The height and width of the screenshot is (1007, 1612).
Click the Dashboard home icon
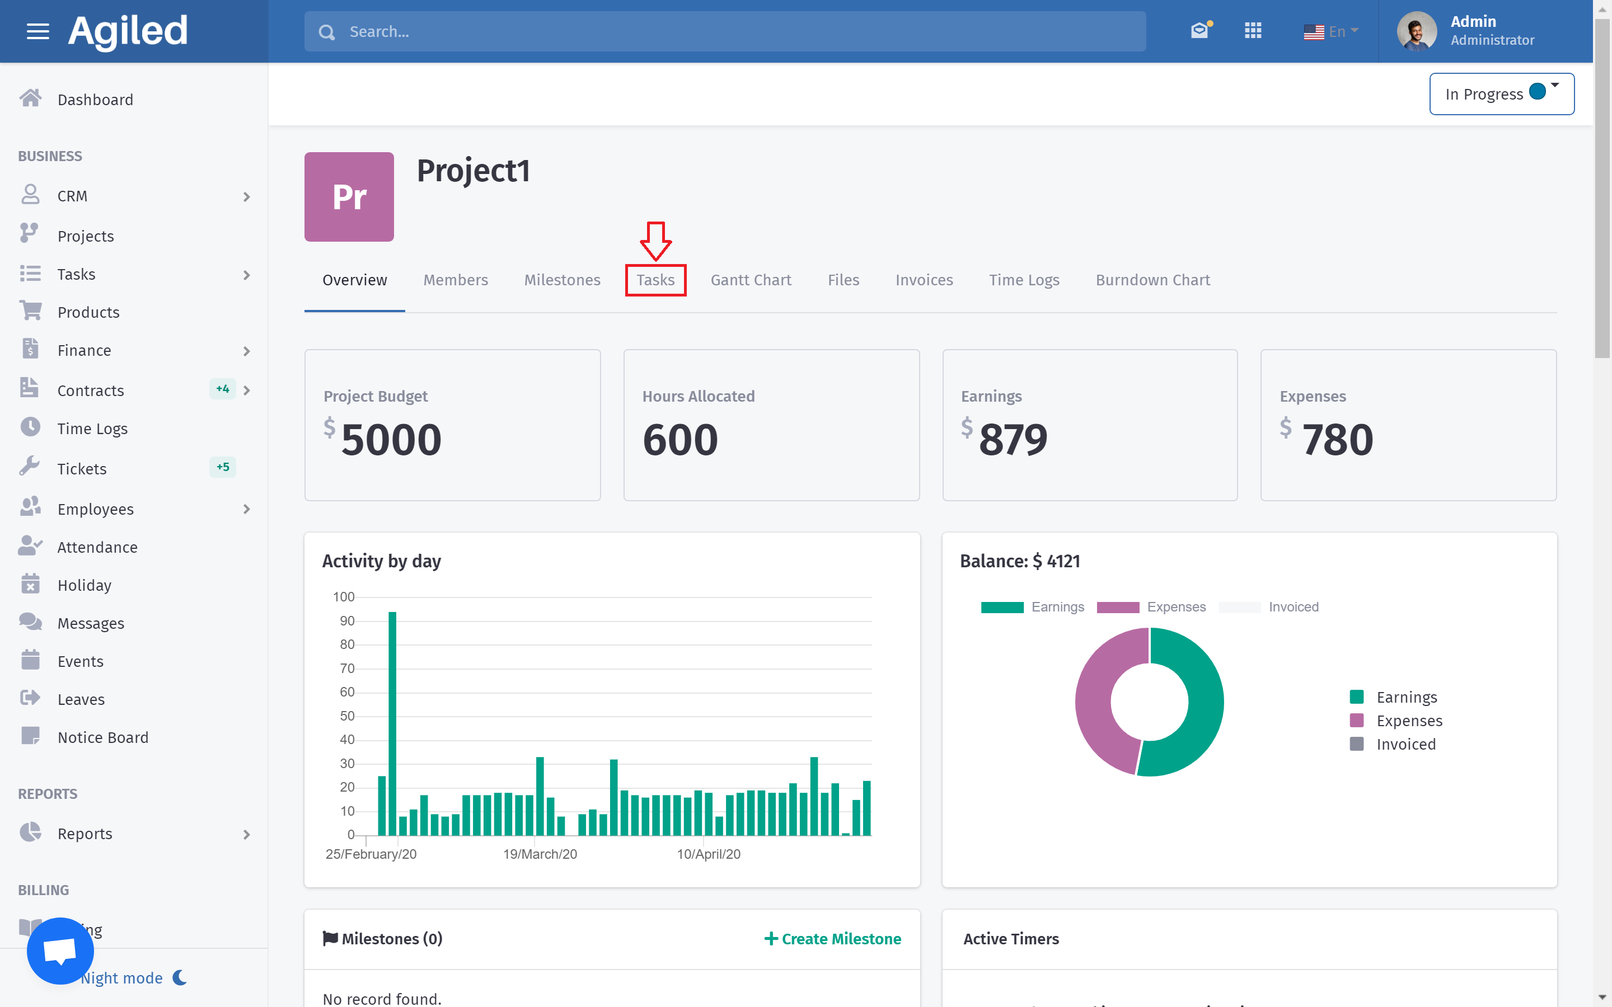pyautogui.click(x=30, y=98)
